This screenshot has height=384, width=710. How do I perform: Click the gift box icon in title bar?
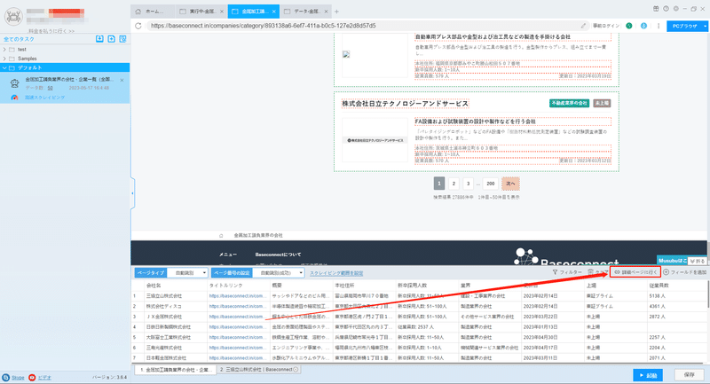pyautogui.click(x=656, y=9)
